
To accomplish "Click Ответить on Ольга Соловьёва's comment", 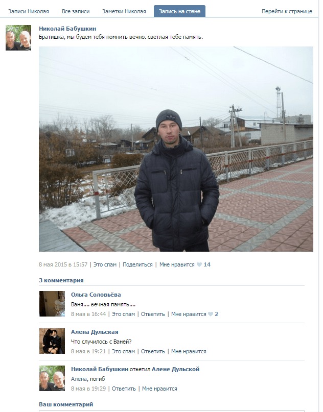I will [x=153, y=314].
